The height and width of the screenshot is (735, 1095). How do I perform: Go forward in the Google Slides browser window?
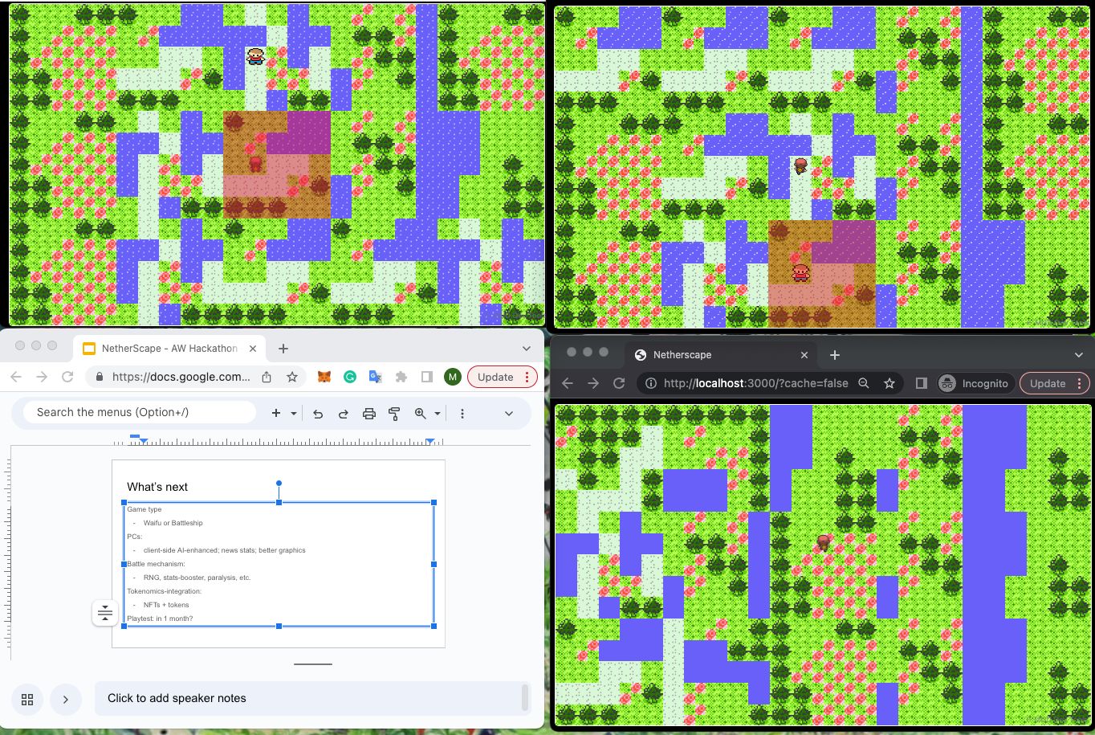coord(42,377)
